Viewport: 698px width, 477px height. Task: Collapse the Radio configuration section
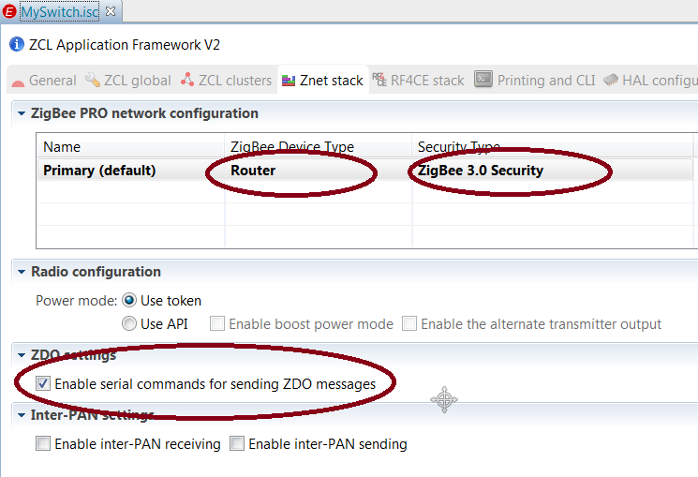[22, 272]
